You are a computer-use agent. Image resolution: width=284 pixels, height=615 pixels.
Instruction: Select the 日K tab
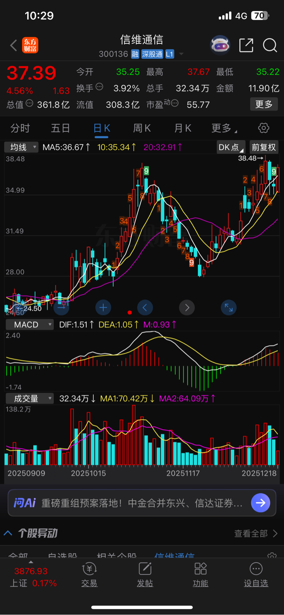pos(102,128)
